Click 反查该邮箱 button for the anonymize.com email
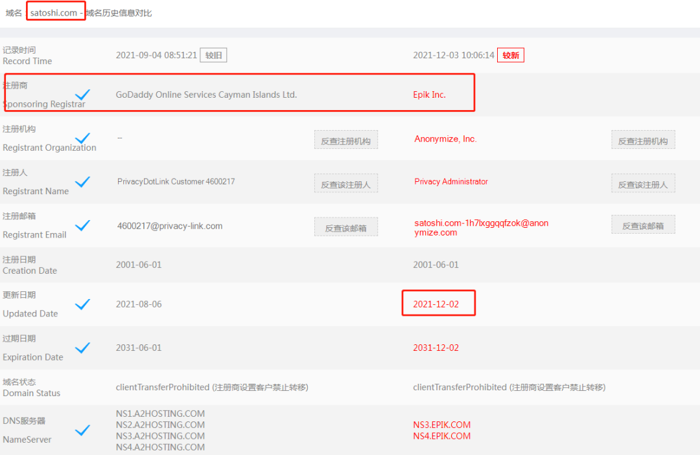The height and width of the screenshot is (455, 700). (x=644, y=225)
